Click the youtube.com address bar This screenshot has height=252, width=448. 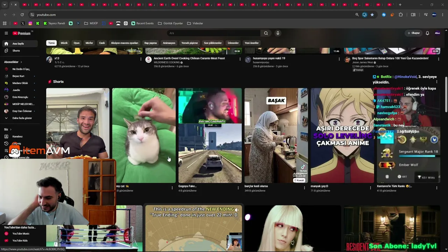(192, 15)
